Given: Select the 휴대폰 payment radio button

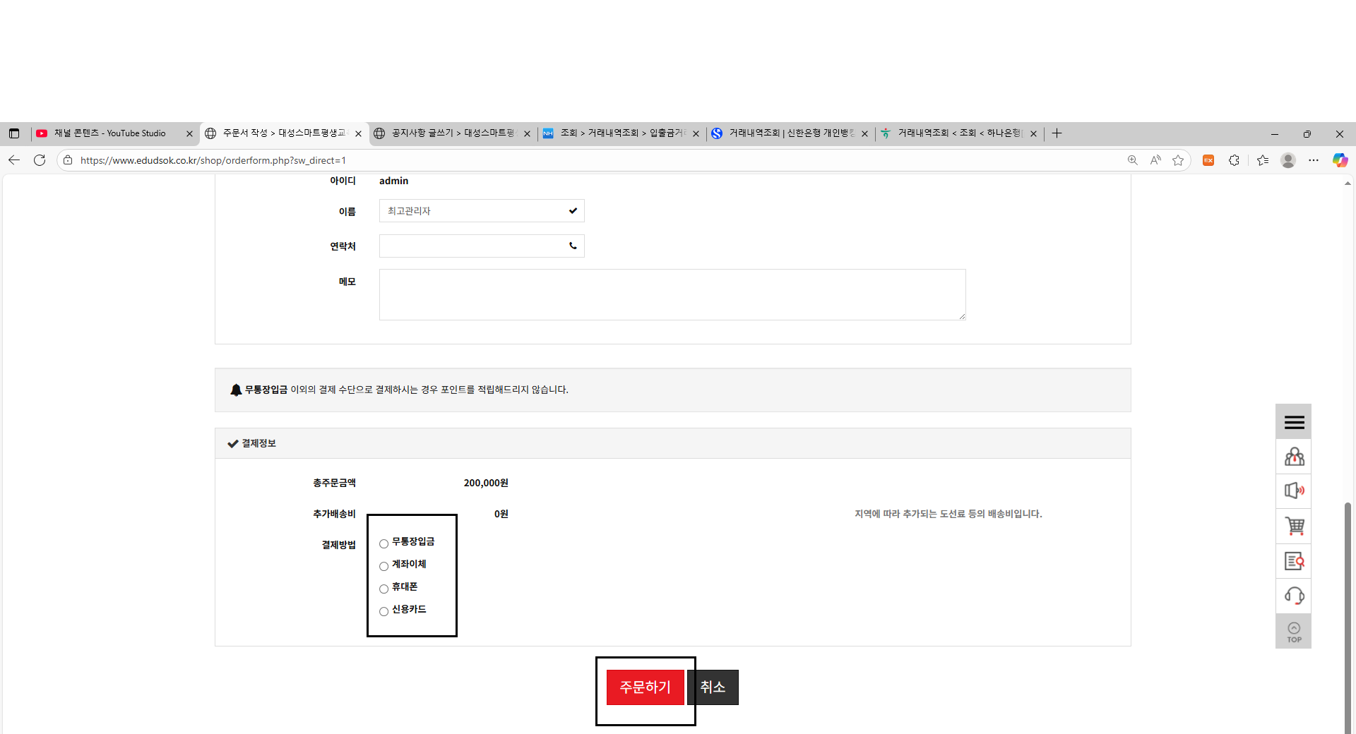Looking at the screenshot, I should [x=383, y=589].
